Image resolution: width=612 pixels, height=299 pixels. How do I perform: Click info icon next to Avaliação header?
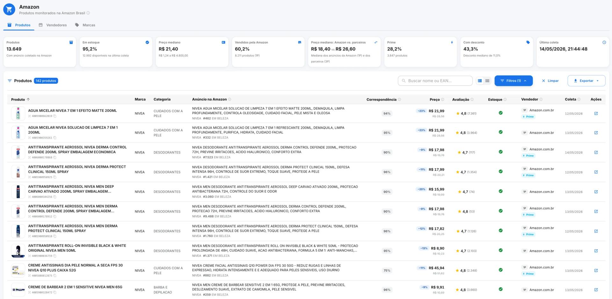472,100
